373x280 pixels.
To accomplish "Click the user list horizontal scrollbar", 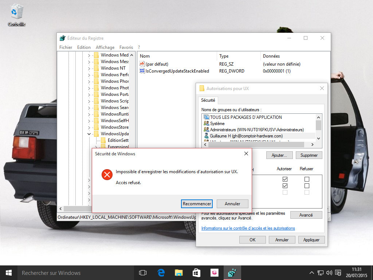I will click(x=255, y=144).
